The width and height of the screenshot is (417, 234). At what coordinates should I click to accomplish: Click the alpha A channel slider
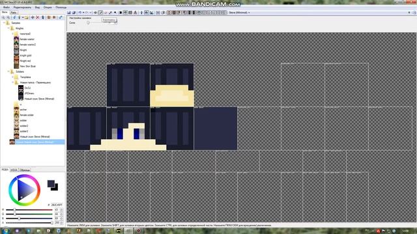tap(29, 223)
